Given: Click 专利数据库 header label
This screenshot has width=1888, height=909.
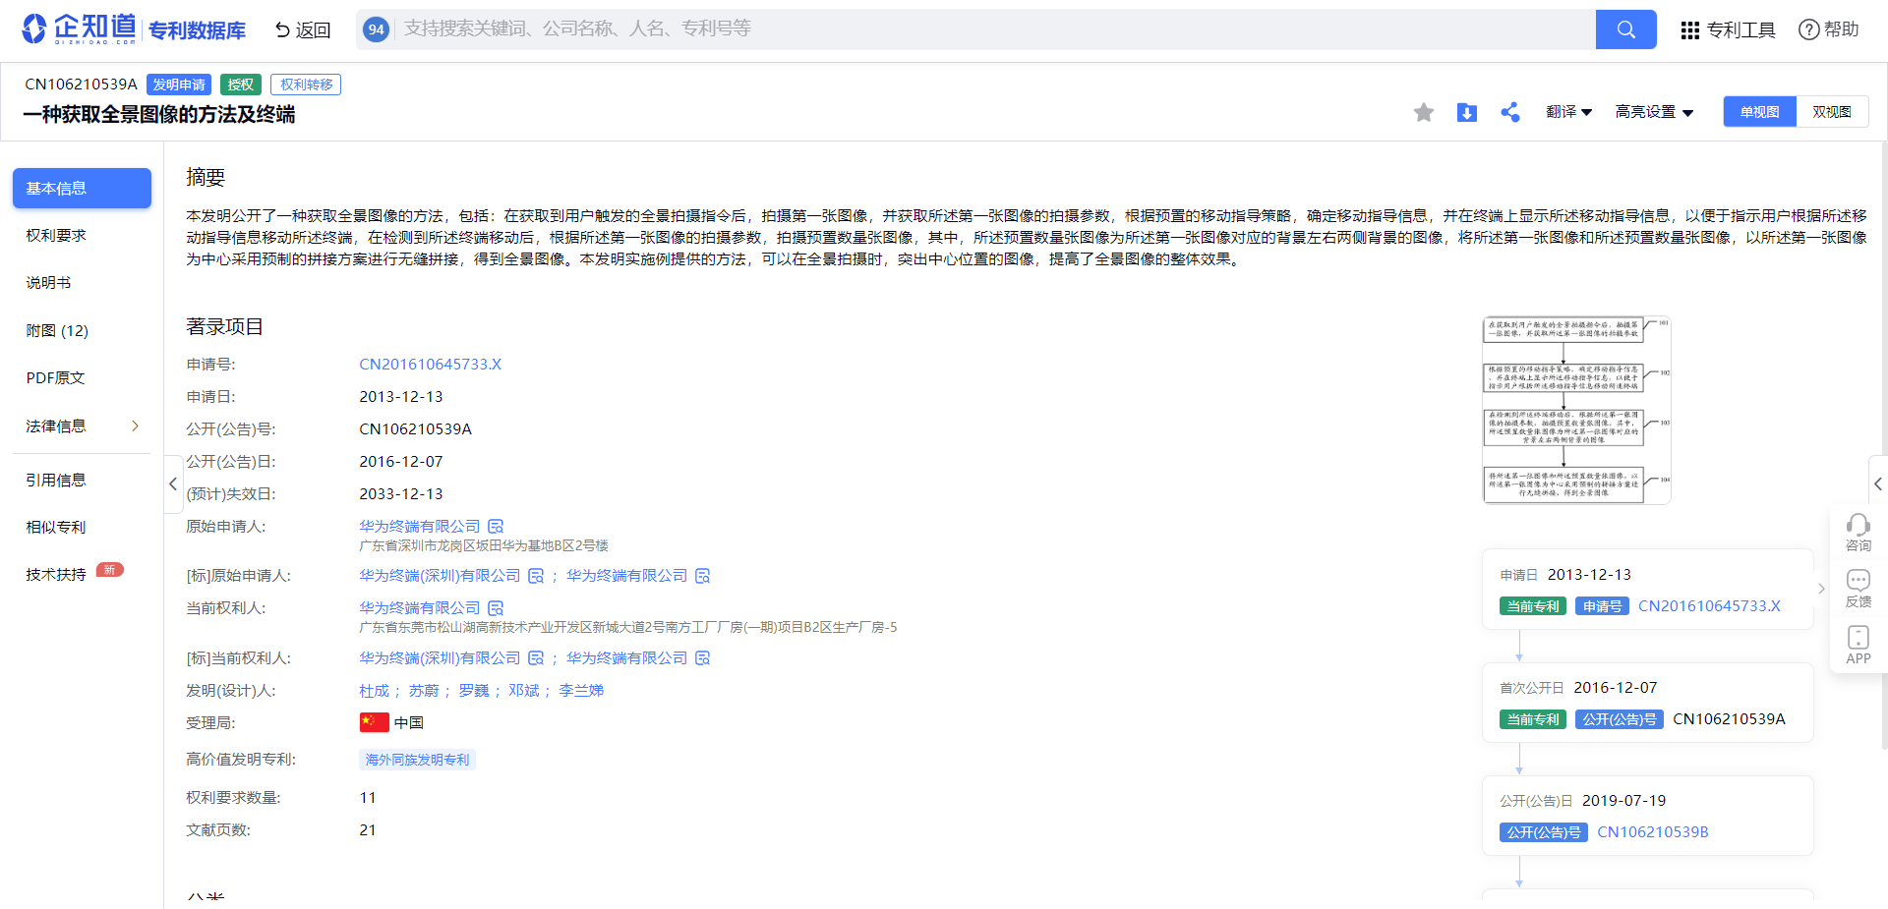Looking at the screenshot, I should tap(197, 30).
